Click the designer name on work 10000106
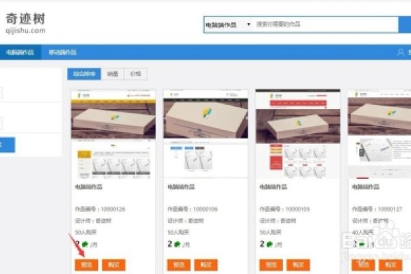 pos(195,221)
